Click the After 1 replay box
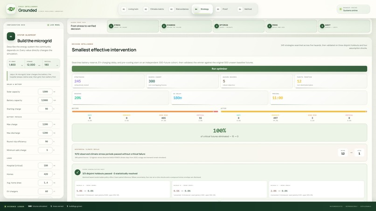Viewport: 376px width, 211px height. point(359,153)
